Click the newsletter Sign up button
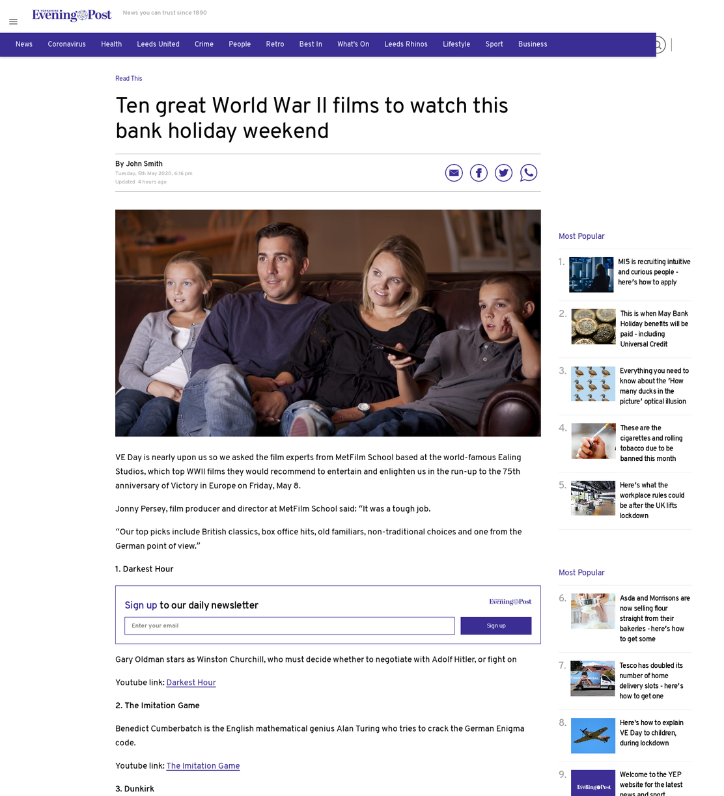The height and width of the screenshot is (796, 724). [x=496, y=625]
